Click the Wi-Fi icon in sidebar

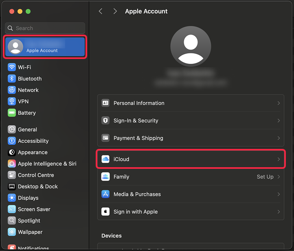tap(12, 67)
